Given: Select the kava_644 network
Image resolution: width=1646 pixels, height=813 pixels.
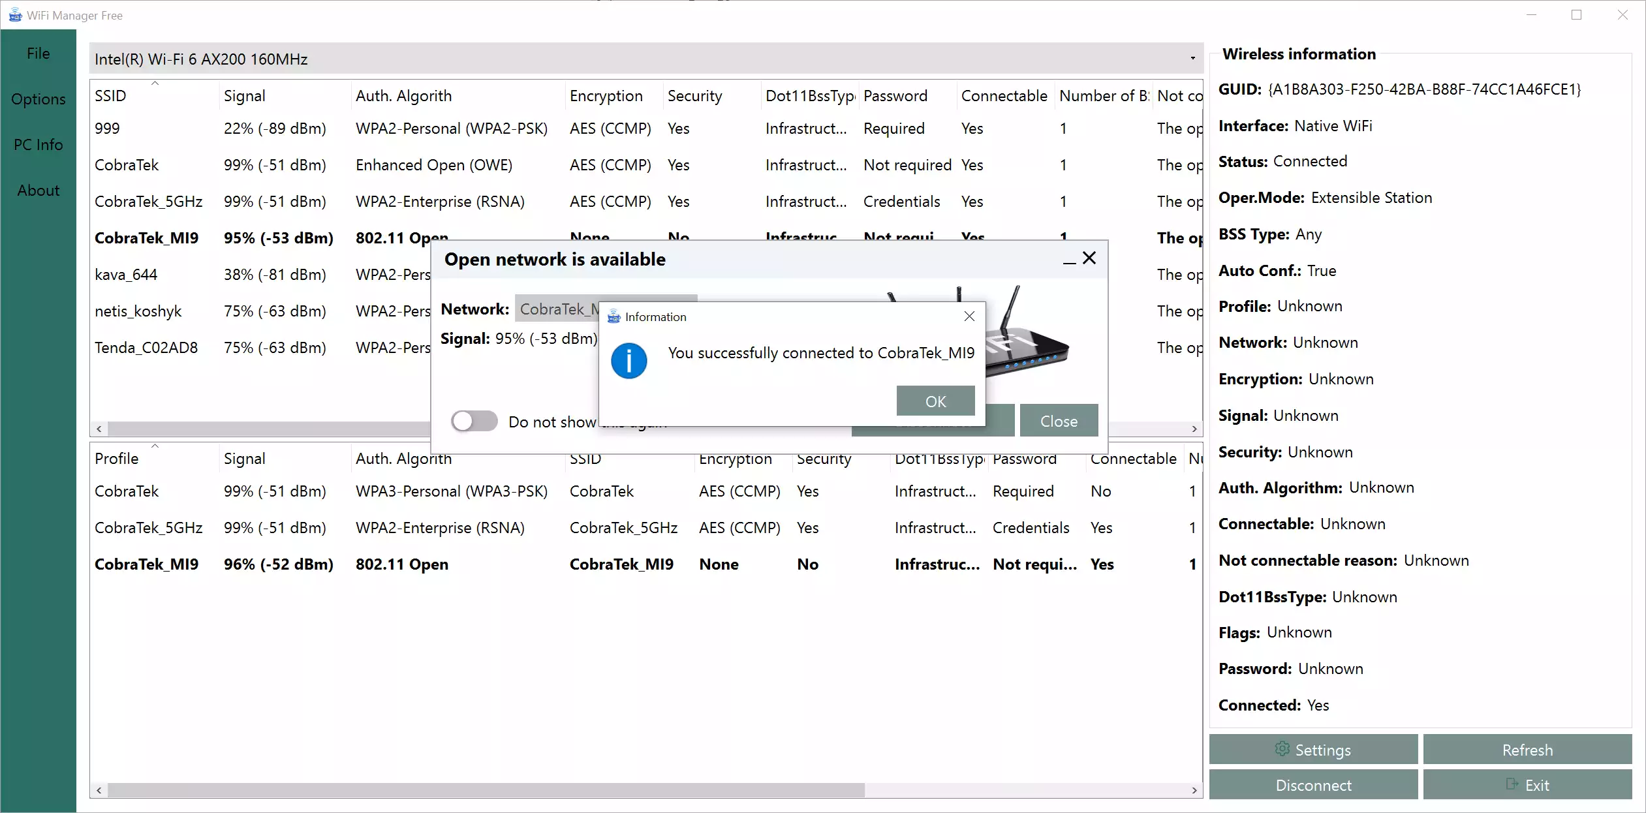Looking at the screenshot, I should tap(261, 275).
